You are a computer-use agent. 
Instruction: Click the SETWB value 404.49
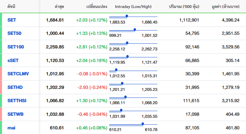[x=232, y=114]
